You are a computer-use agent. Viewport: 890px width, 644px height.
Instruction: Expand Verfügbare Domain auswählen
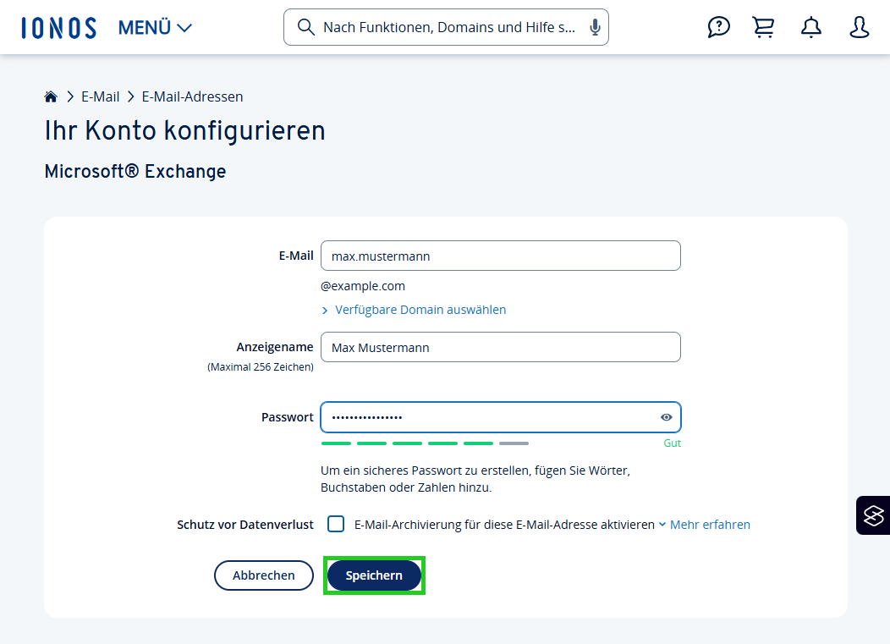(414, 309)
